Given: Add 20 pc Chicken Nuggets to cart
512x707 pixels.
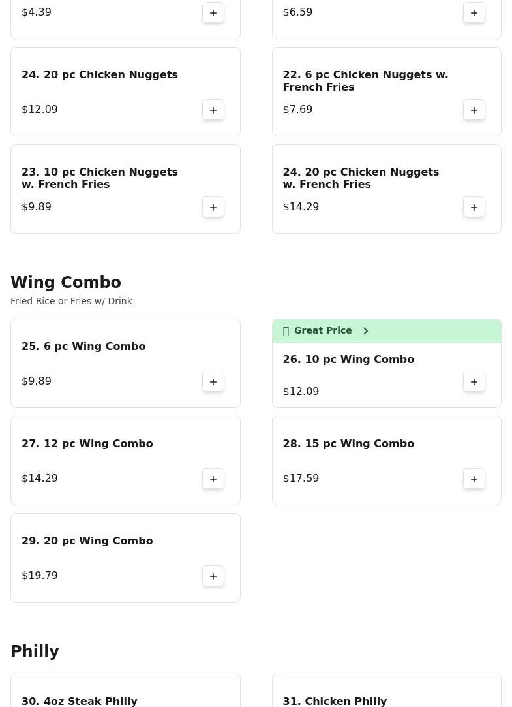Looking at the screenshot, I should point(213,110).
